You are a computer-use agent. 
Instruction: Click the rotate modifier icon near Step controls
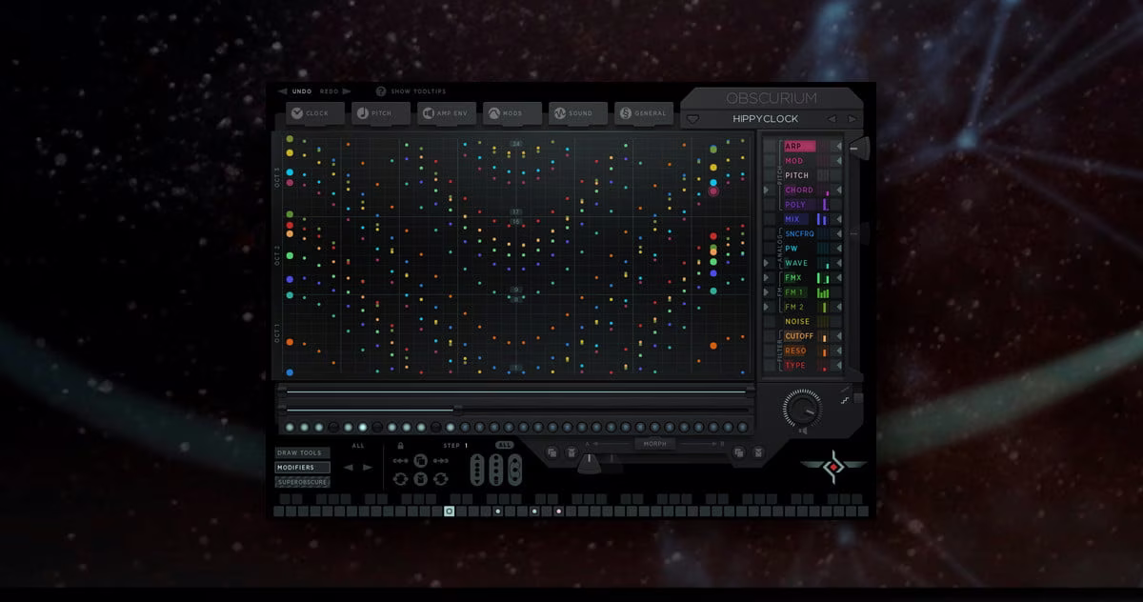point(399,478)
